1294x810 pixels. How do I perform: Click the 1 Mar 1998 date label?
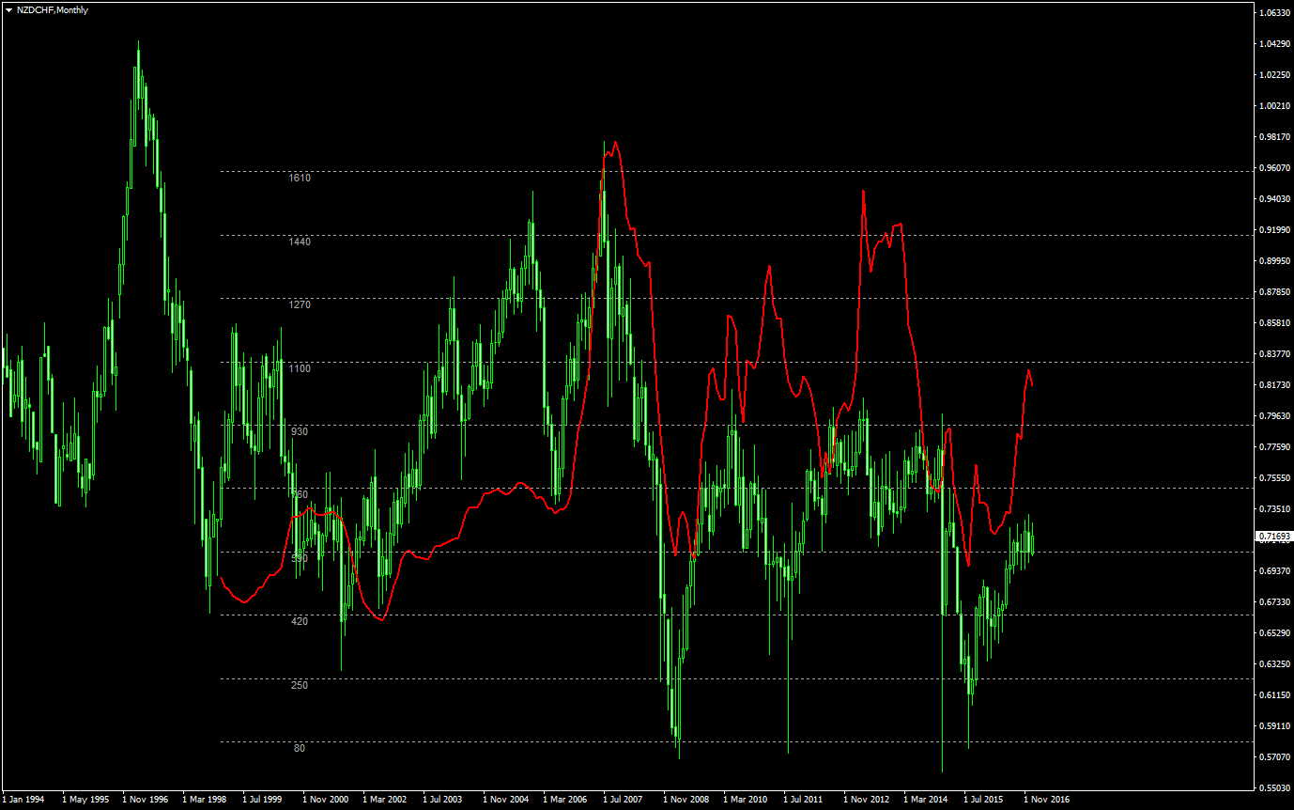[206, 800]
